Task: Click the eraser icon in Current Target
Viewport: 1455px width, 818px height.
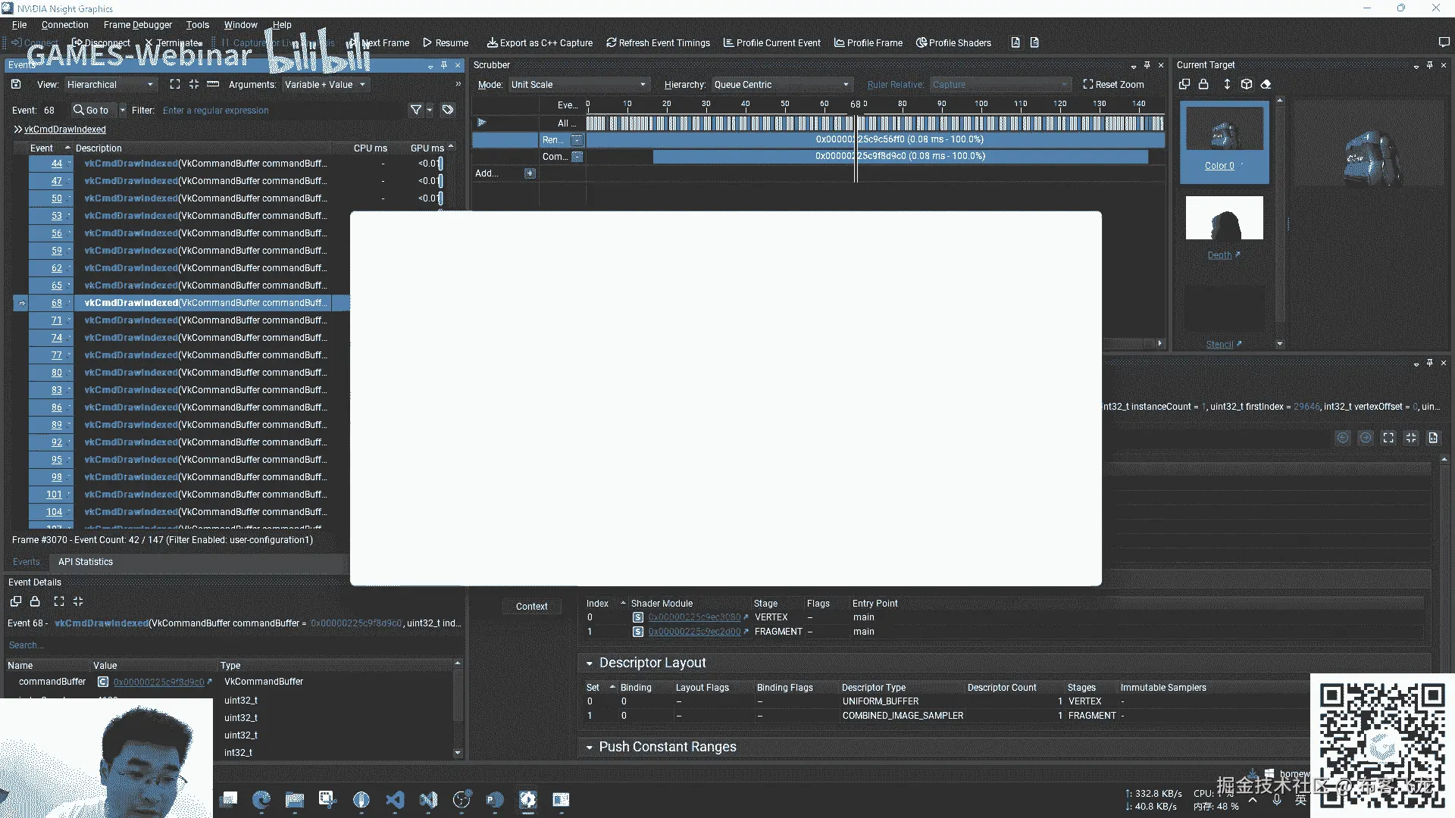Action: pyautogui.click(x=1266, y=84)
